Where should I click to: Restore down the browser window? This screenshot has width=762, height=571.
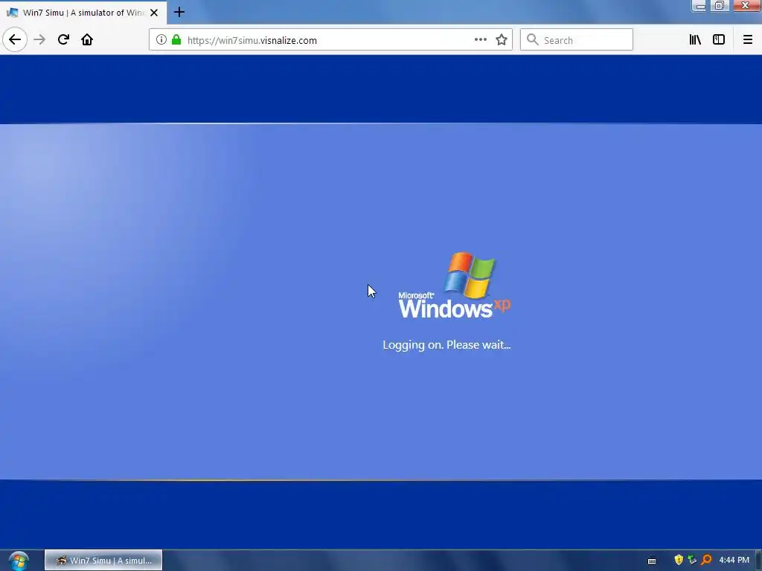click(x=720, y=6)
